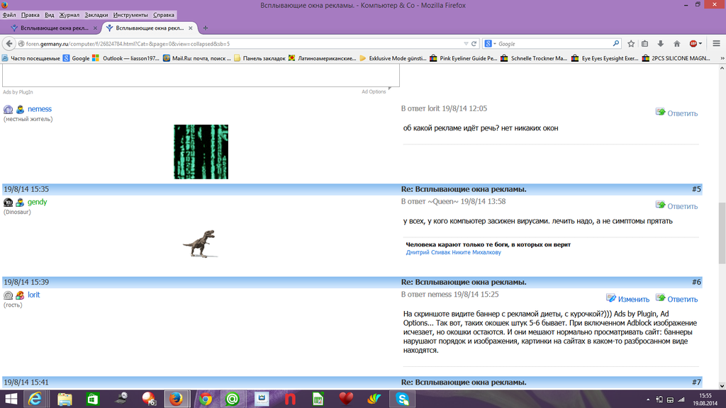
Task: Click gendy dinosaur avatar image
Action: pos(199,244)
